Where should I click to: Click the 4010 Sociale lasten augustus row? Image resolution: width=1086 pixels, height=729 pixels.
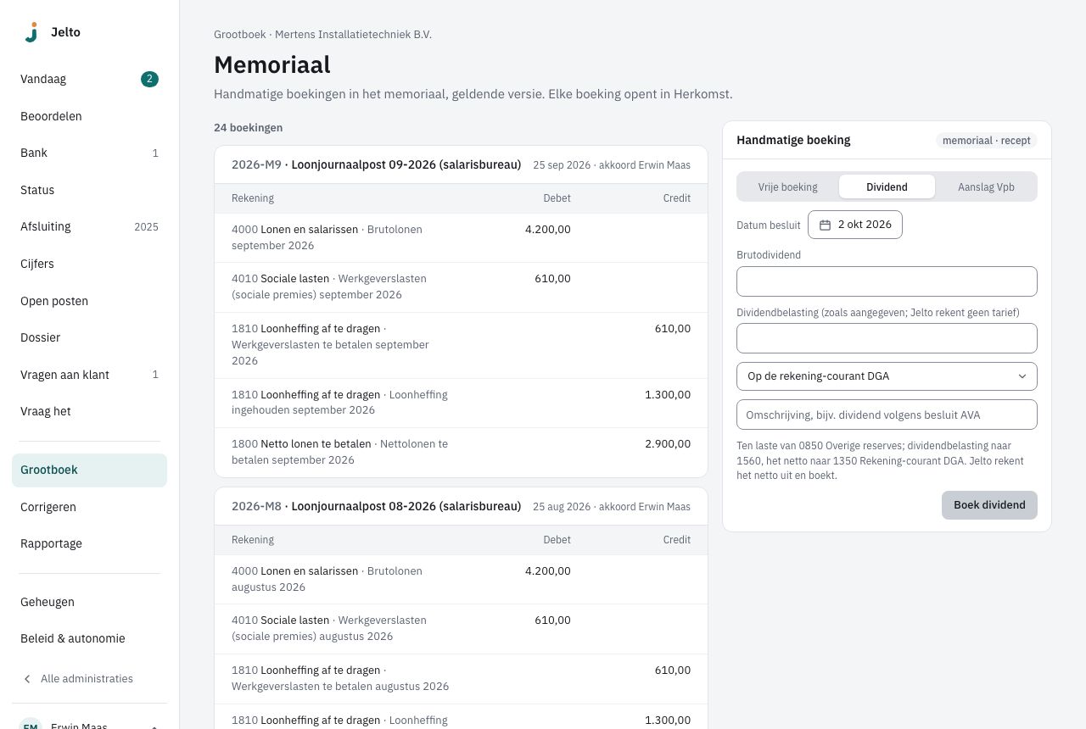point(461,628)
